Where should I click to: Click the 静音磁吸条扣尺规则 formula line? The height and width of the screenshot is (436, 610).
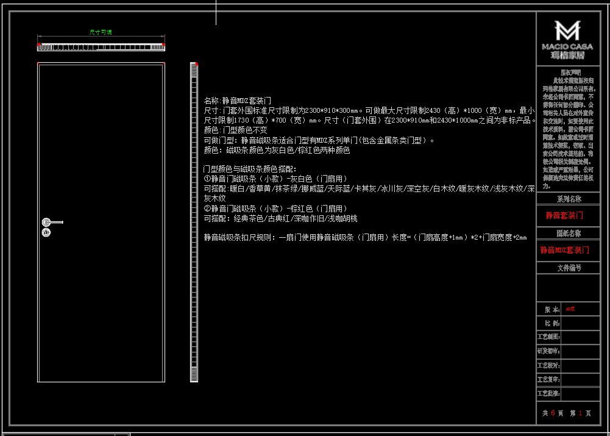[x=364, y=237]
